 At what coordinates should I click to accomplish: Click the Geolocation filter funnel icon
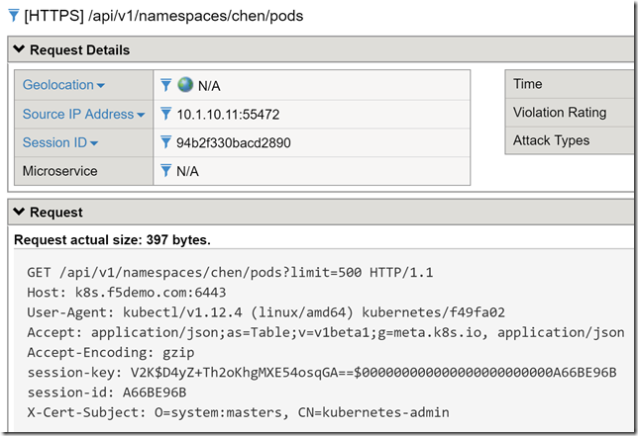click(x=166, y=85)
